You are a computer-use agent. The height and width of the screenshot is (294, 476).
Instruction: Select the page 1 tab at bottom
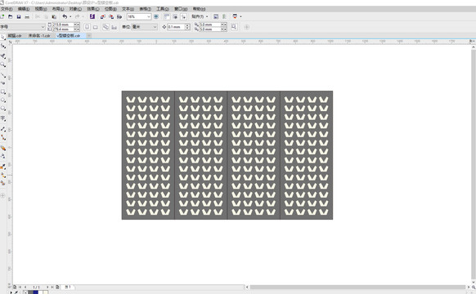tap(67, 287)
